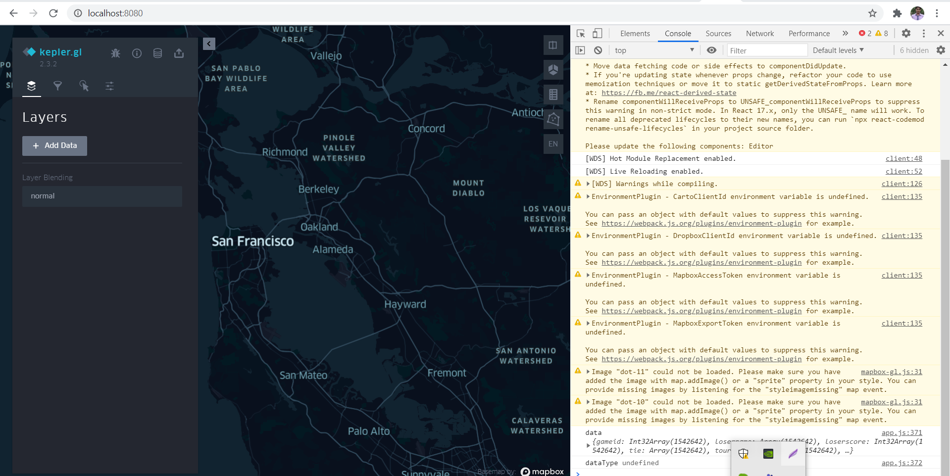Open the polygon draw tool on the map
Viewport: 950px width, 476px height.
[553, 119]
